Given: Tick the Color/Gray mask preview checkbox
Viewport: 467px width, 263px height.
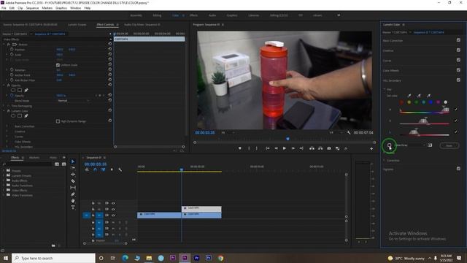Looking at the screenshot, I should click(x=389, y=145).
